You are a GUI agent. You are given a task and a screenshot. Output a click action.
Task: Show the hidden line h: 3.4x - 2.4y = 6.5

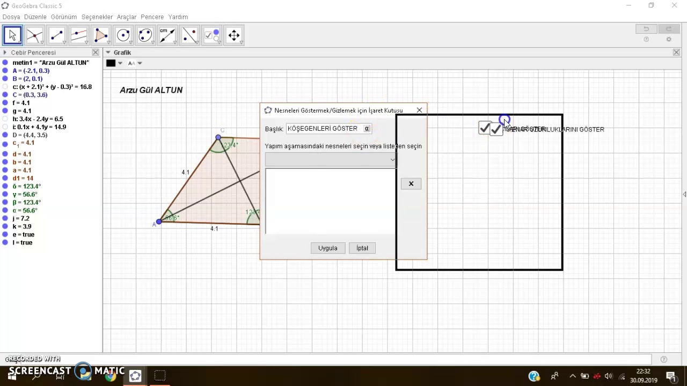point(5,119)
